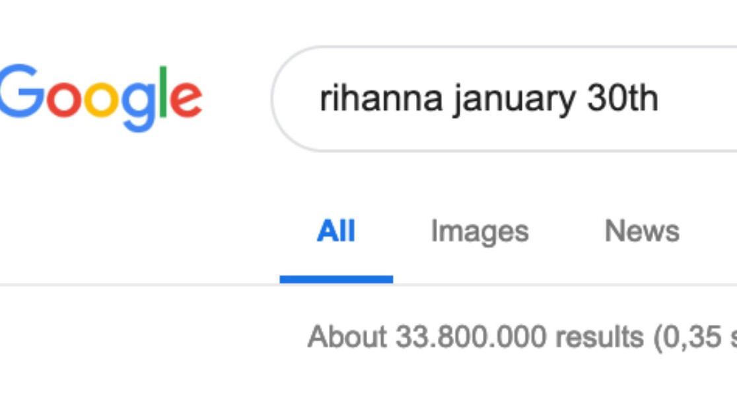The width and height of the screenshot is (737, 414).
Task: Click the red 'e' in Google logo
Action: 186,99
